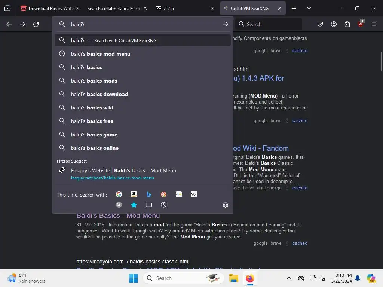Screen dimensions: 383x287
Task: Click the page vertical scrollbar thumb
Action: (381, 62)
